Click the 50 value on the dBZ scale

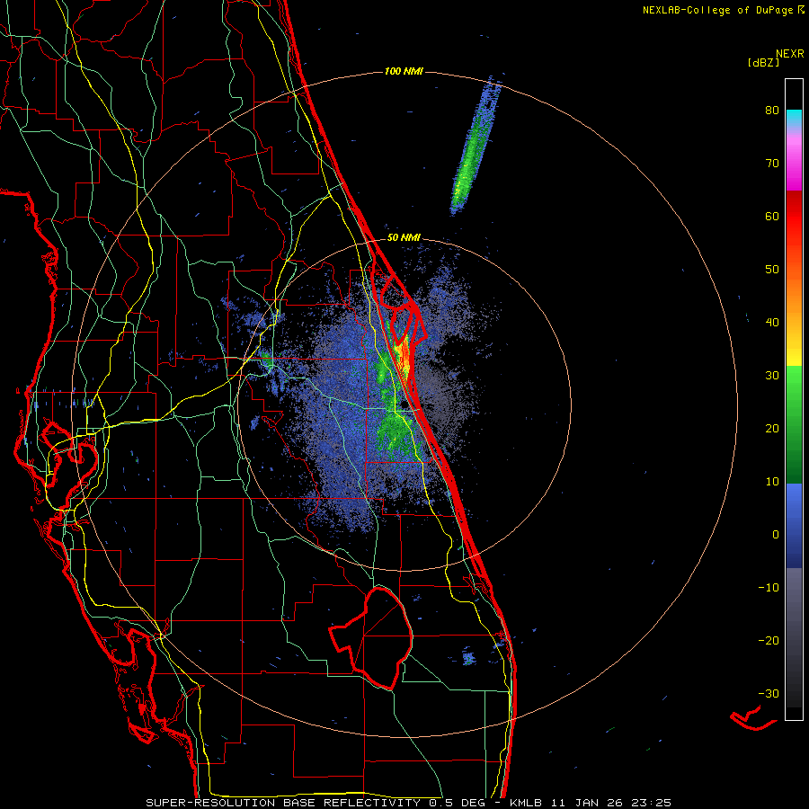pos(772,270)
